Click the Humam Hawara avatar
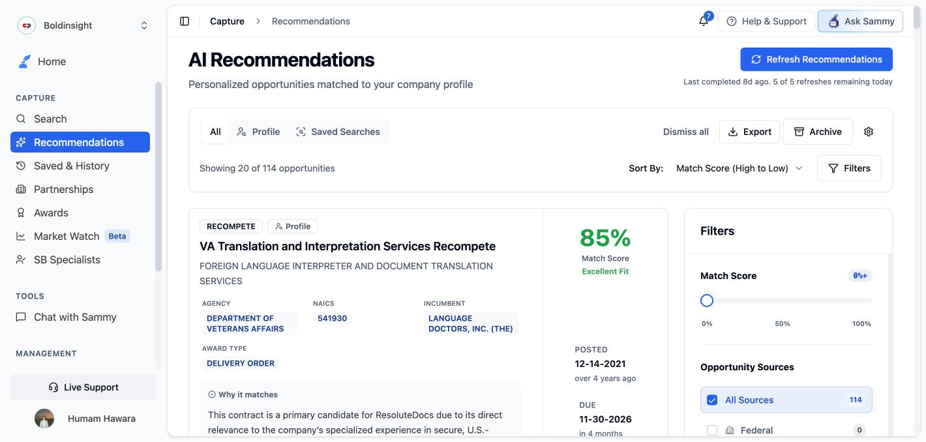The image size is (926, 442). 44,419
